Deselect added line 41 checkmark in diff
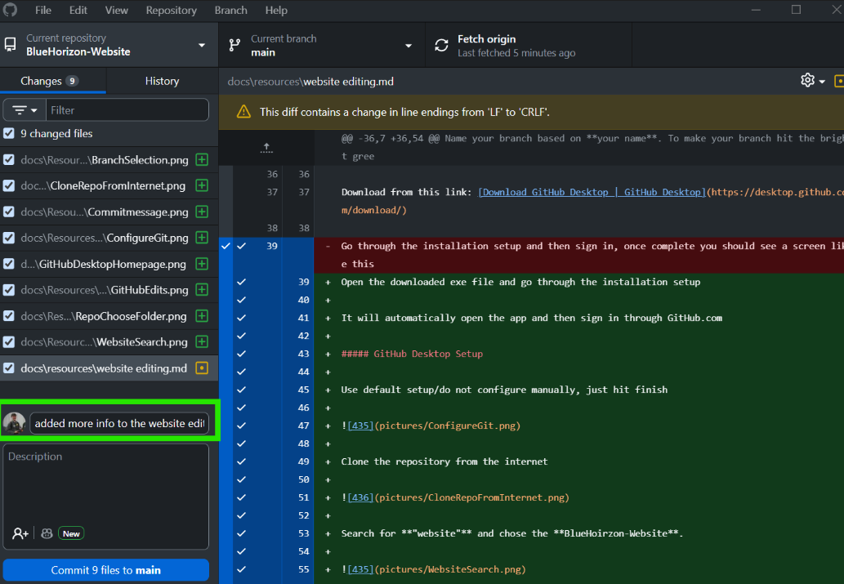The height and width of the screenshot is (584, 844). coord(242,318)
